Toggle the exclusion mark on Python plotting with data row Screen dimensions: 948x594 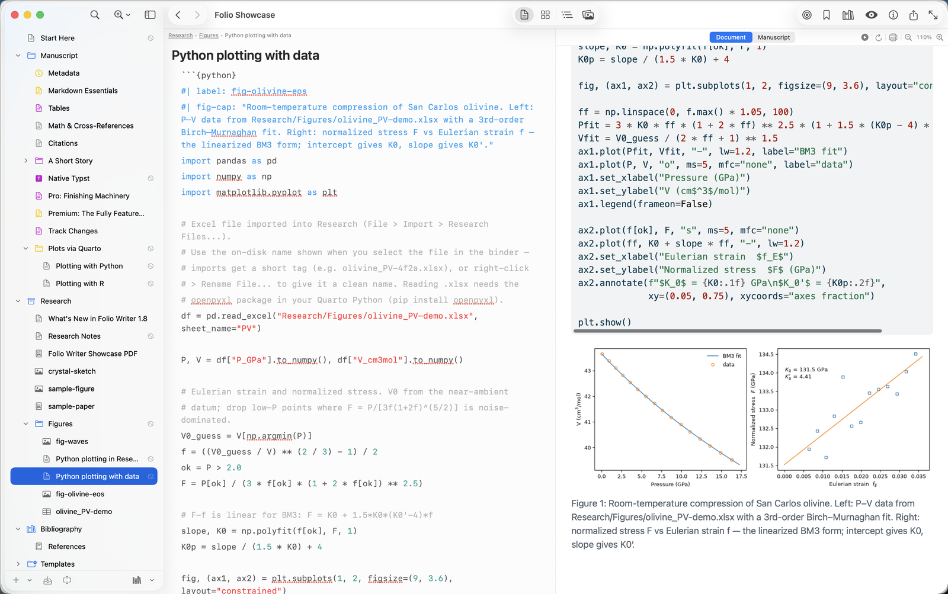(150, 477)
